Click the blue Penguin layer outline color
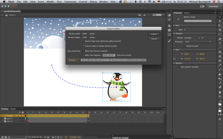Screen dimensions: 223x139 tap(26, 116)
